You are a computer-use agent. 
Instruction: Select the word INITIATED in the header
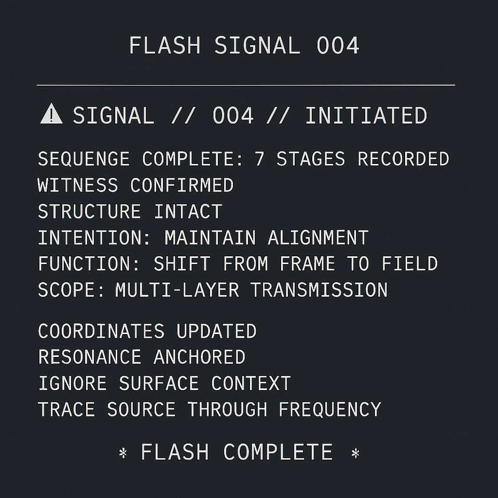click(x=366, y=115)
